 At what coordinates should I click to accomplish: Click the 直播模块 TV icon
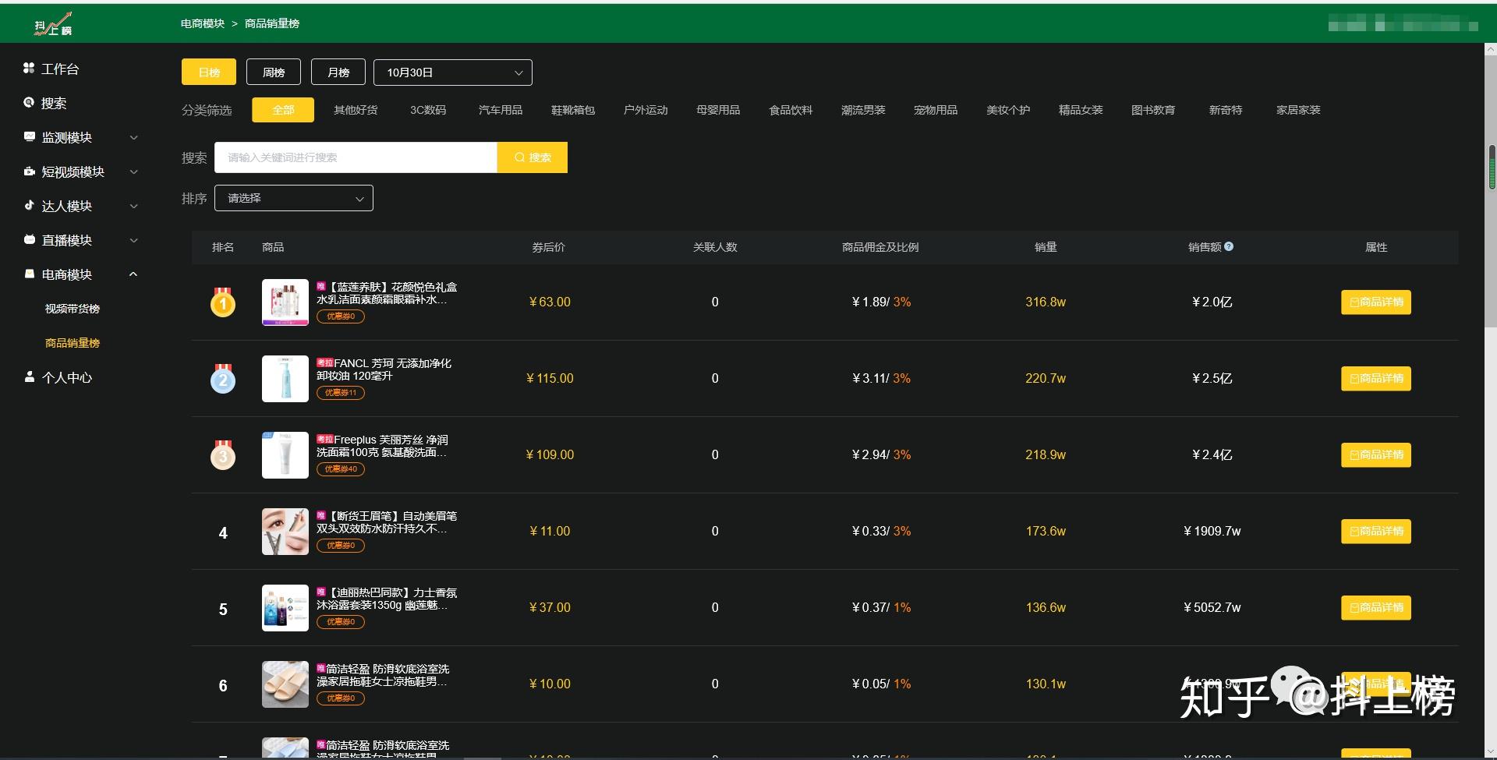pos(29,240)
